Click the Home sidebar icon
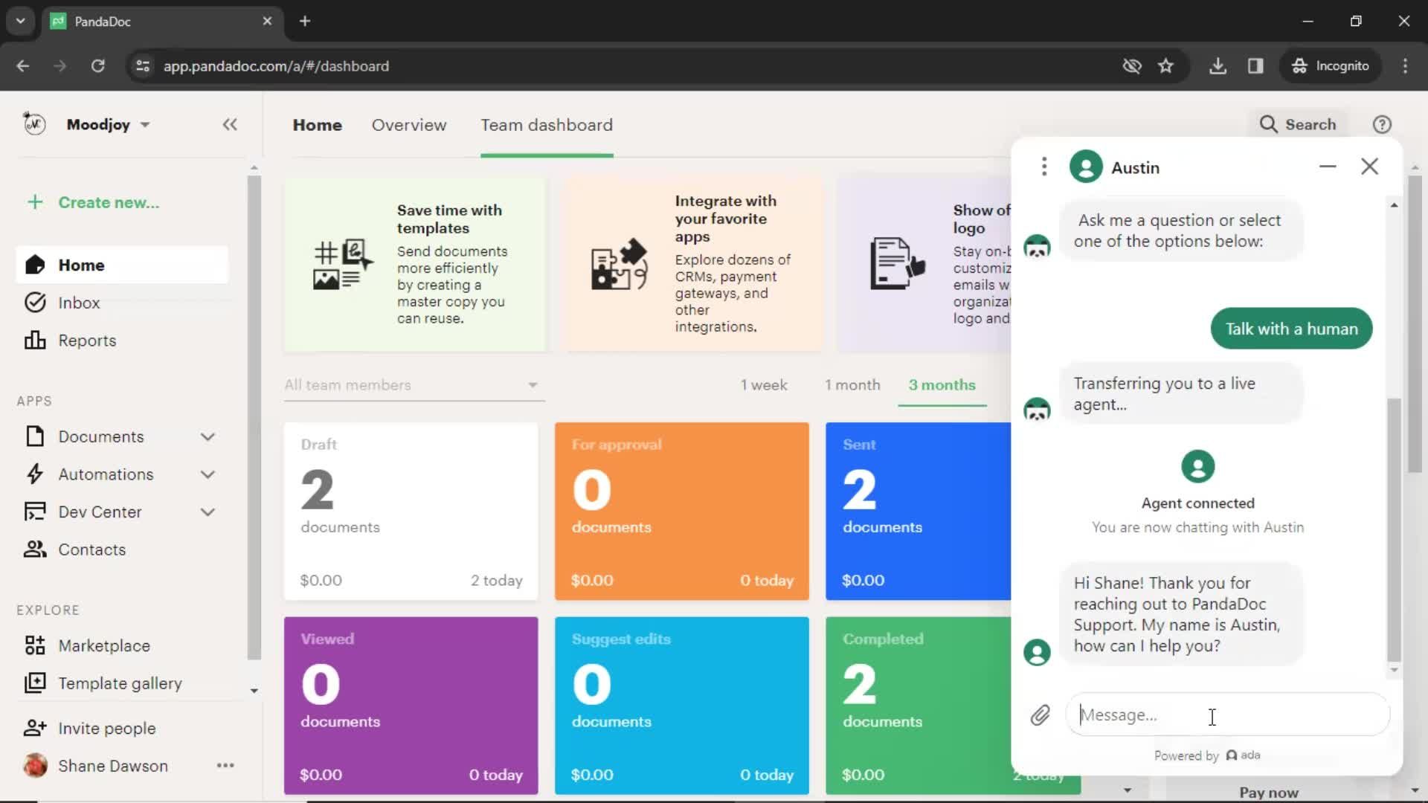Image resolution: width=1428 pixels, height=803 pixels. 34,265
